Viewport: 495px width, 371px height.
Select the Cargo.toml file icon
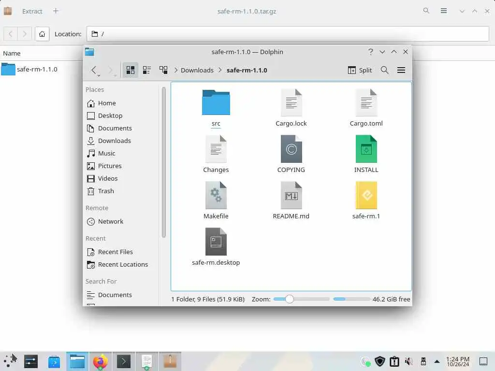[x=366, y=102]
